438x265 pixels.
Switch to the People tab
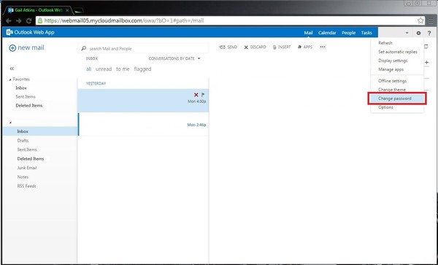pyautogui.click(x=349, y=33)
